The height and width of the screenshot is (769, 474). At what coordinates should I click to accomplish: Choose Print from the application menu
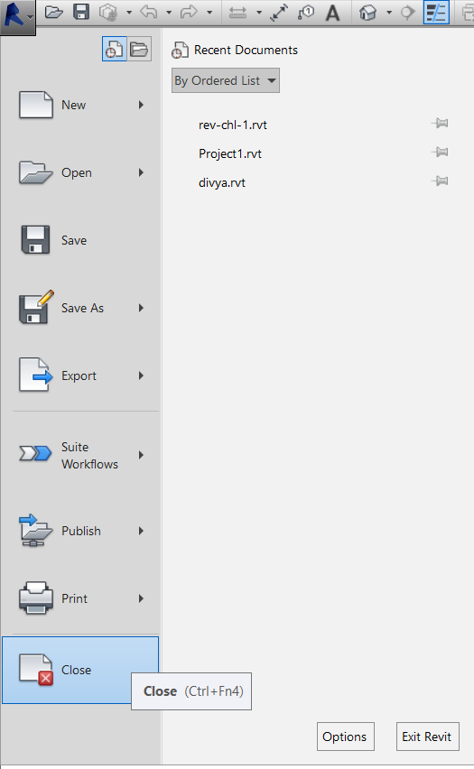point(80,598)
